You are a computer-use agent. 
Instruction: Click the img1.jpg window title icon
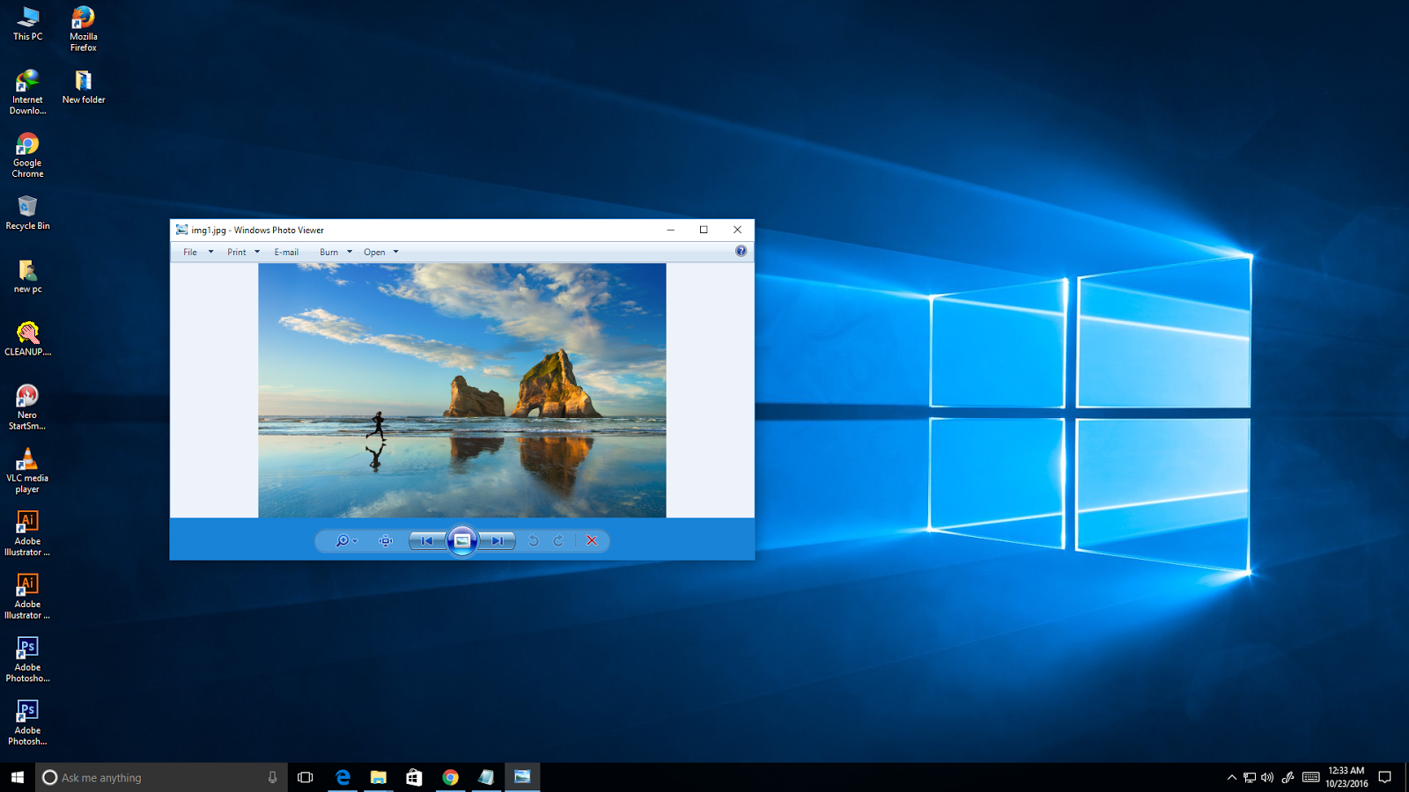coord(181,230)
